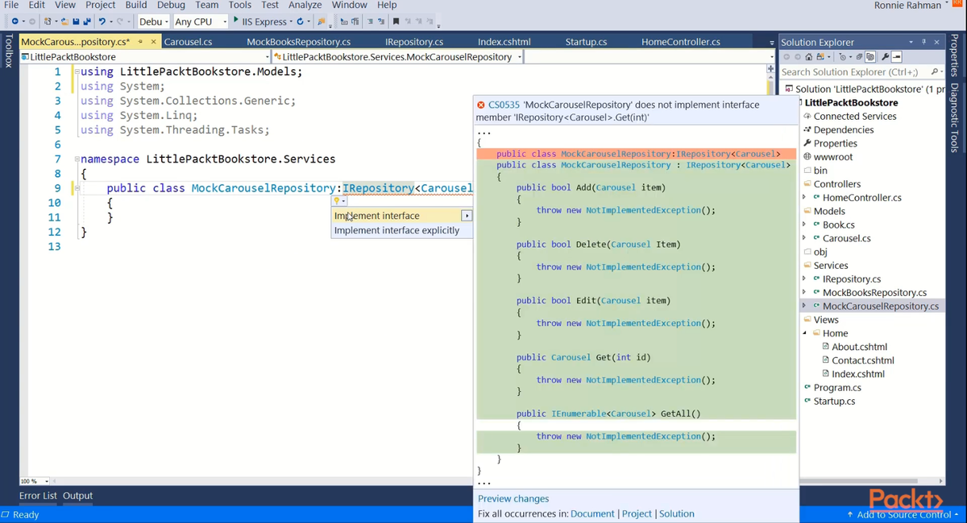Switch to the HomeController.cs tab
The width and height of the screenshot is (967, 523).
[681, 42]
